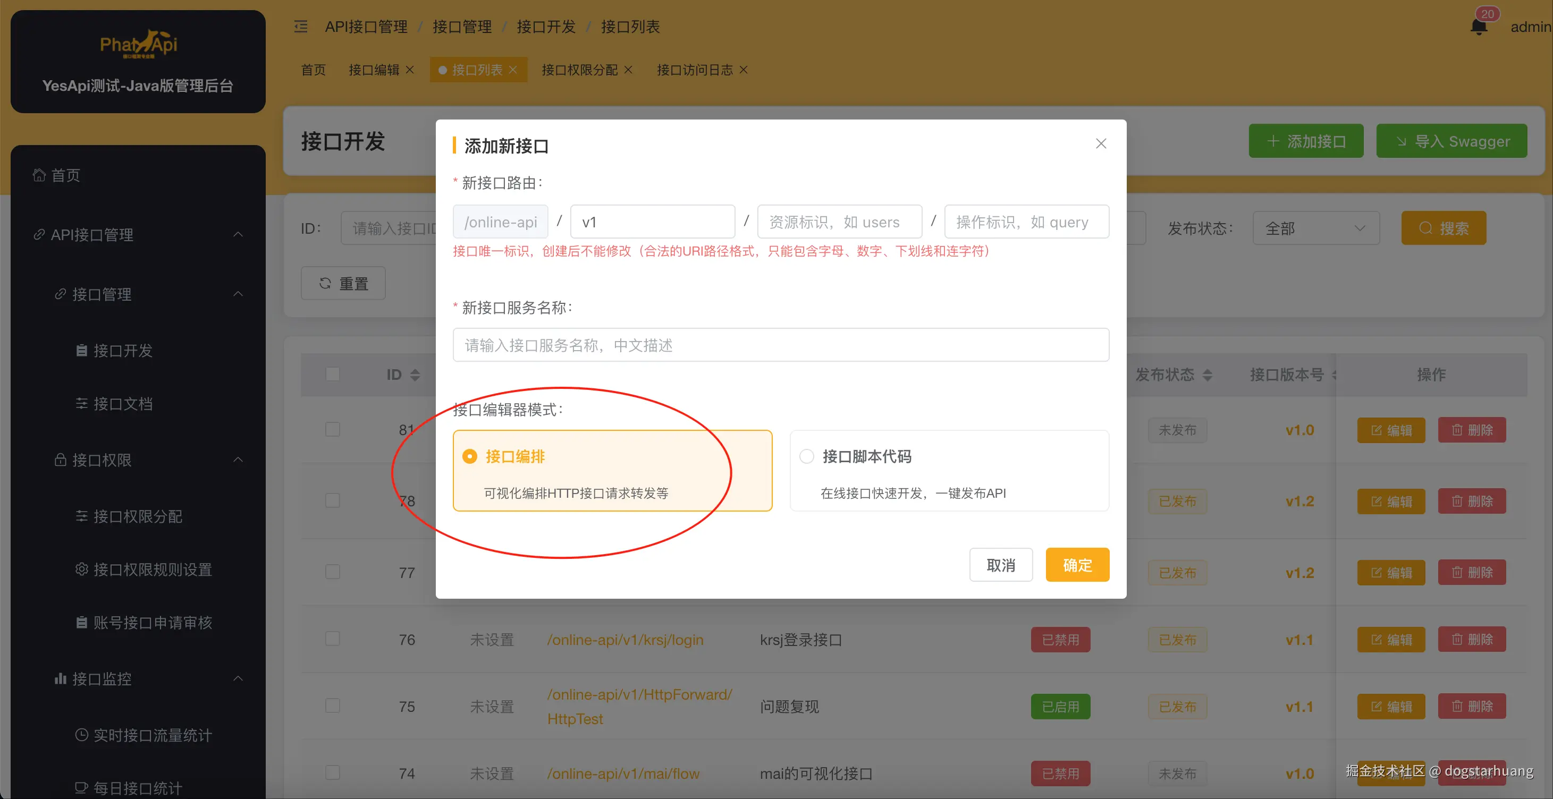Click the 确定 button
The image size is (1553, 799).
[x=1077, y=565]
